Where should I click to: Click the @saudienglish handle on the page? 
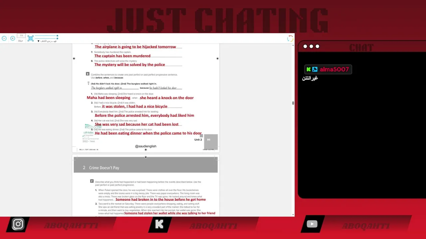pyautogui.click(x=145, y=146)
